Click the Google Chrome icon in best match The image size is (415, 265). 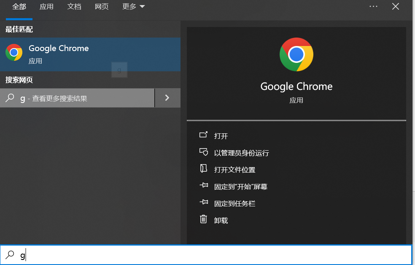point(14,52)
